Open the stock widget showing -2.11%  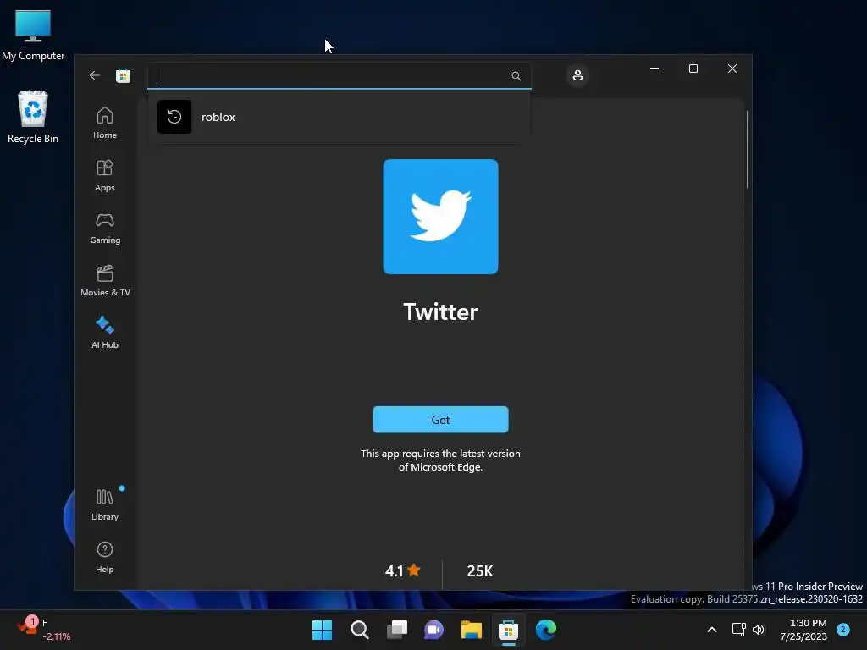click(44, 630)
